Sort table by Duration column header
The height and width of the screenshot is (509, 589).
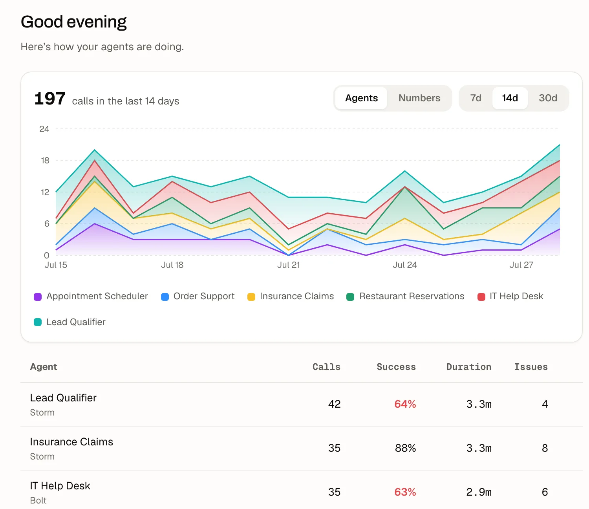(469, 367)
